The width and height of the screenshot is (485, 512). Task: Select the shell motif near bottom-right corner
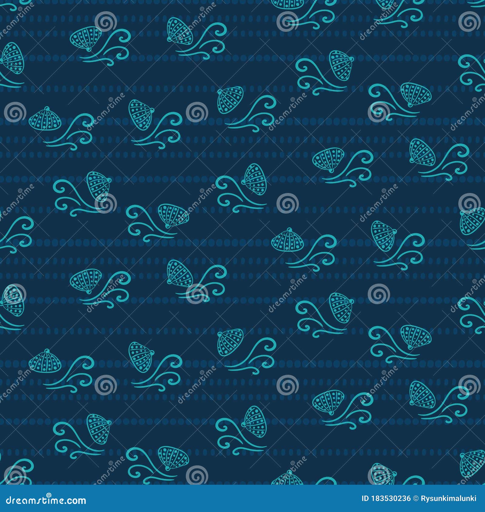coord(421,394)
